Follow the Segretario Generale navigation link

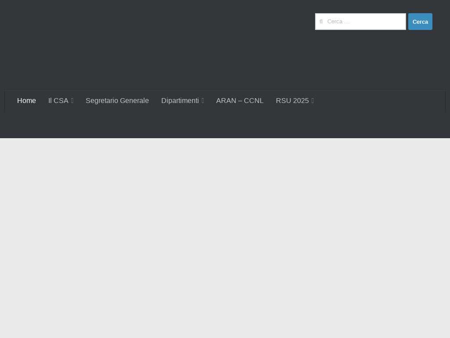[x=117, y=101]
